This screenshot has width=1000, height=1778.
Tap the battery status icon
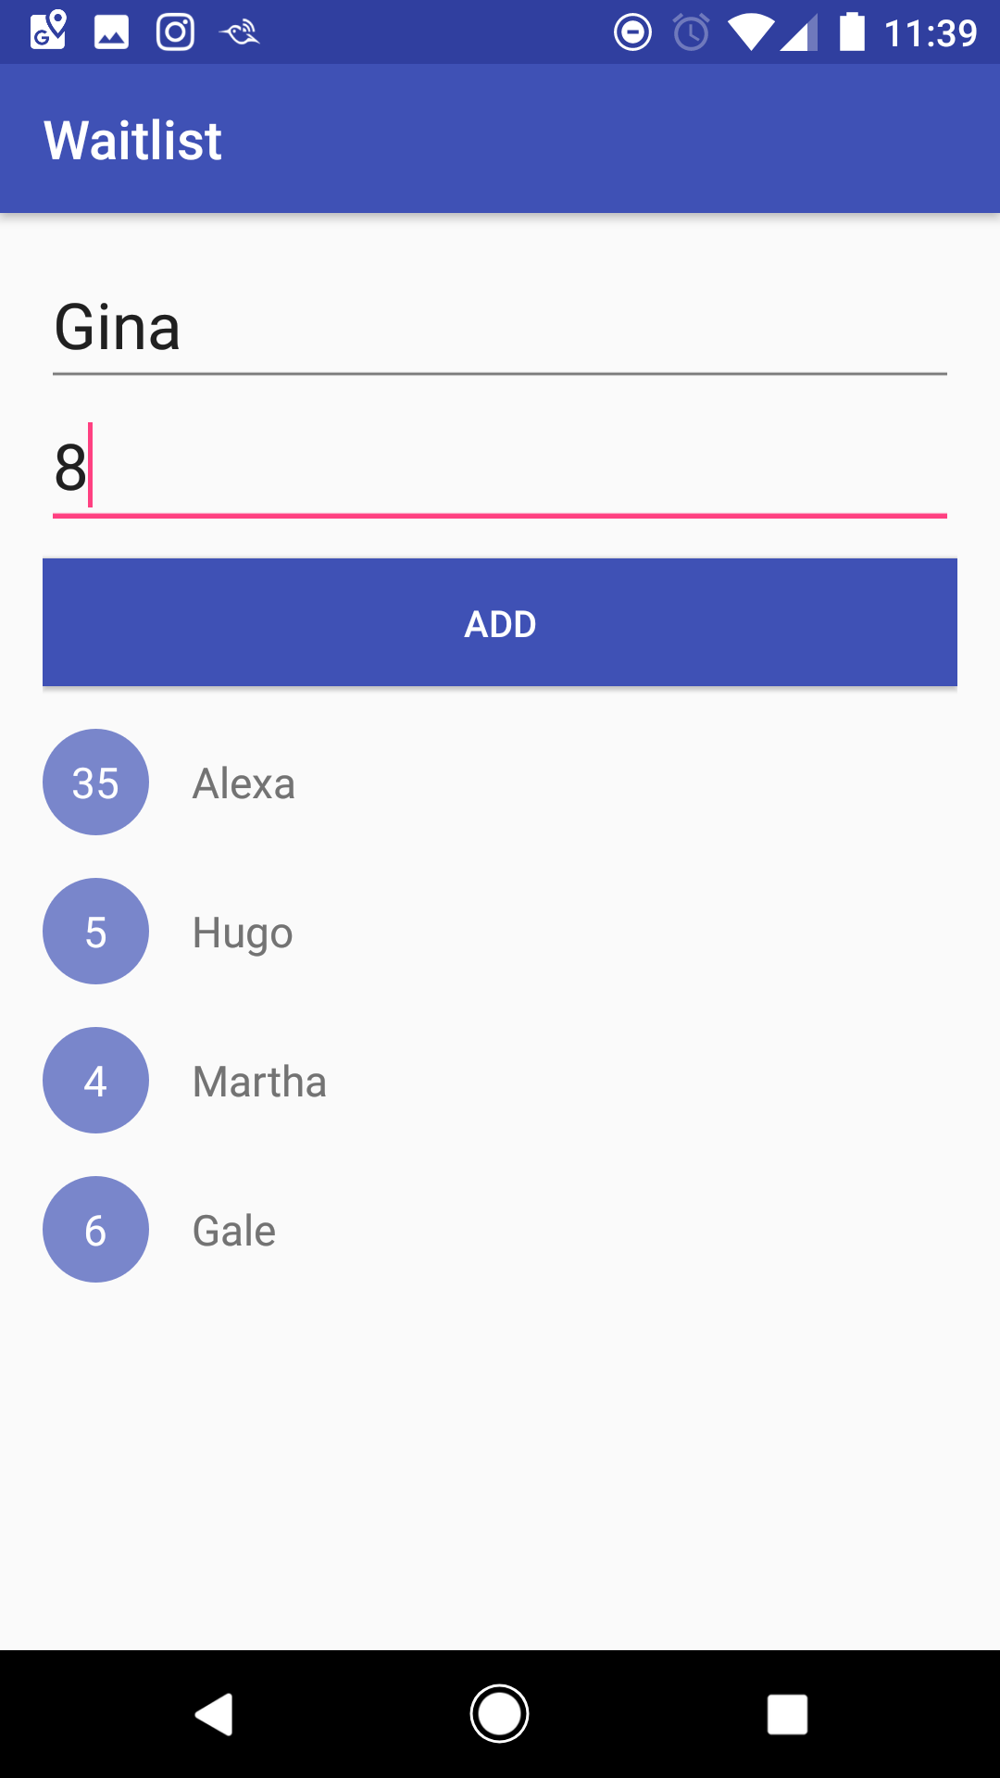coord(852,32)
